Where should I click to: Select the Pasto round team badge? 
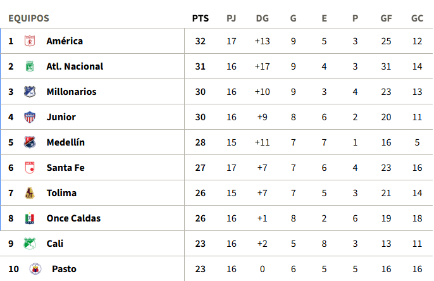[x=35, y=269]
